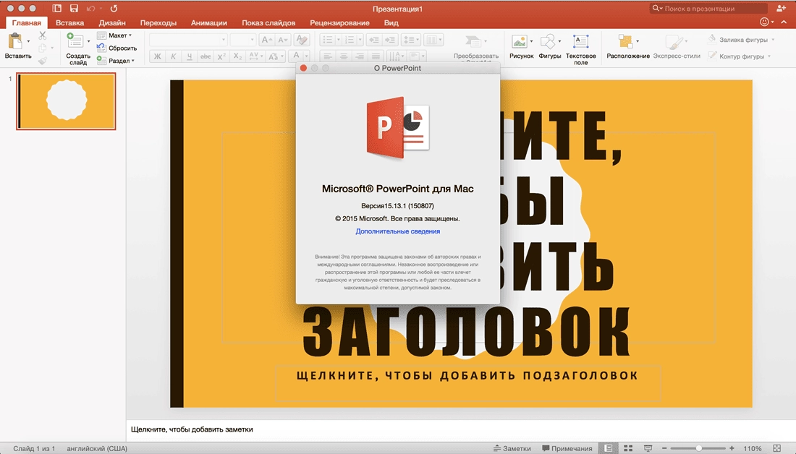Open the Раздел section dropdown
Image resolution: width=796 pixels, height=454 pixels.
116,60
